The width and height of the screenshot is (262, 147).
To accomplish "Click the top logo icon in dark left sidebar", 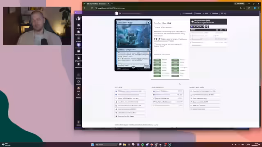I will [x=78, y=18].
